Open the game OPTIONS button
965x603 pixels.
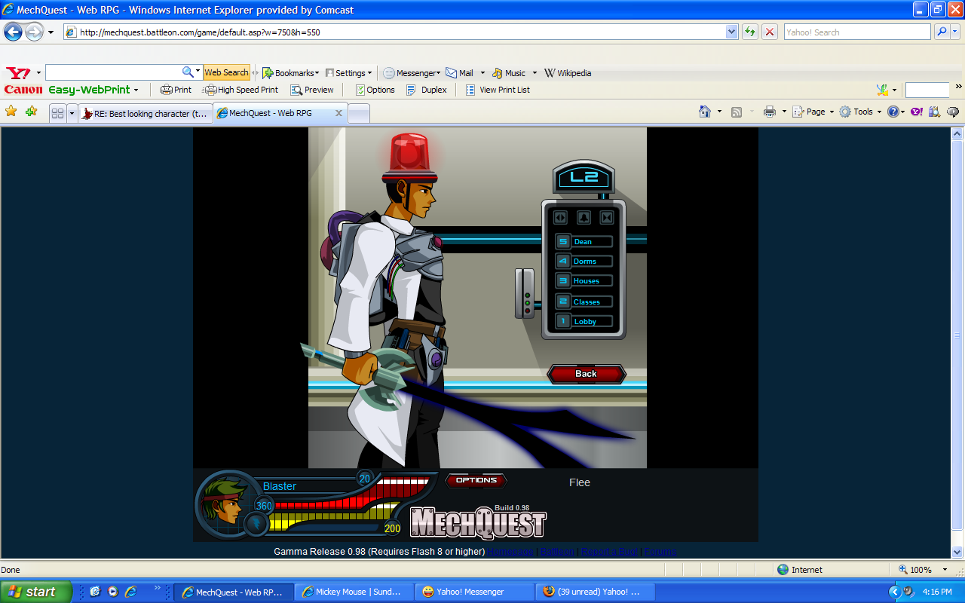coord(476,480)
